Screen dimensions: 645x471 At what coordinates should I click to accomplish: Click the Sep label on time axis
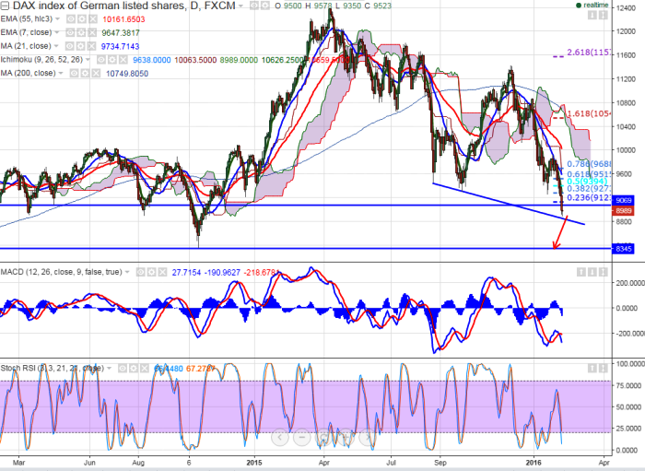pos(440,463)
